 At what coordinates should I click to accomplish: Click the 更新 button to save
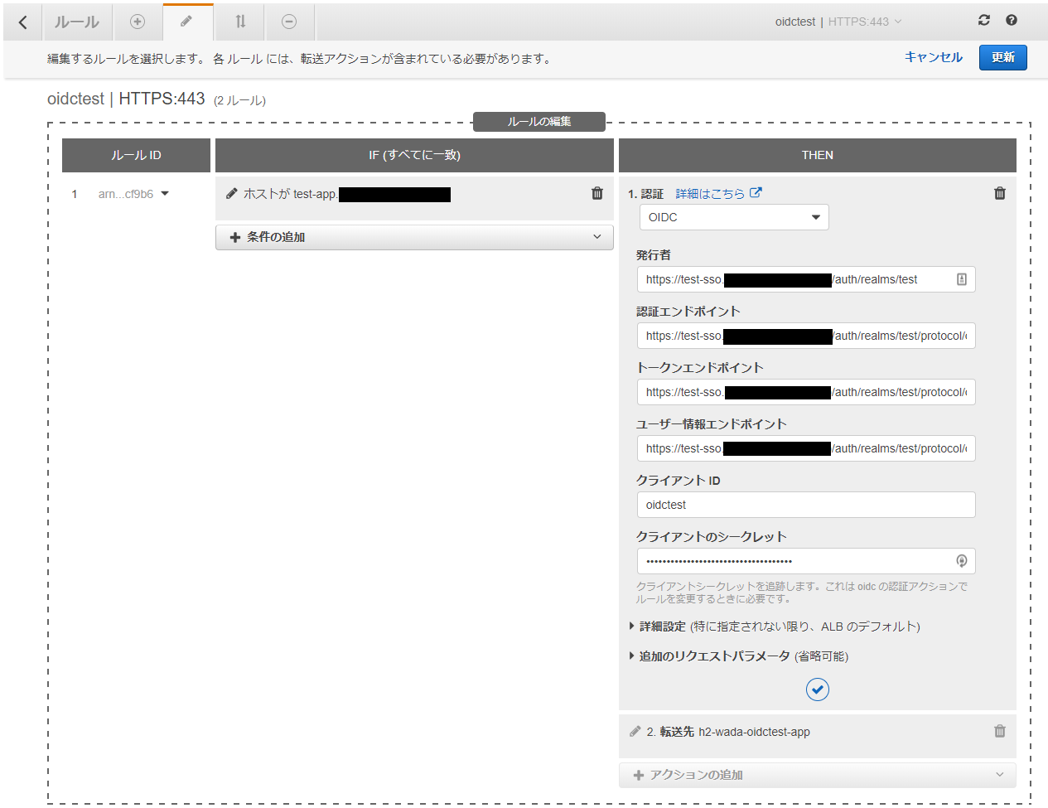pyautogui.click(x=1002, y=57)
